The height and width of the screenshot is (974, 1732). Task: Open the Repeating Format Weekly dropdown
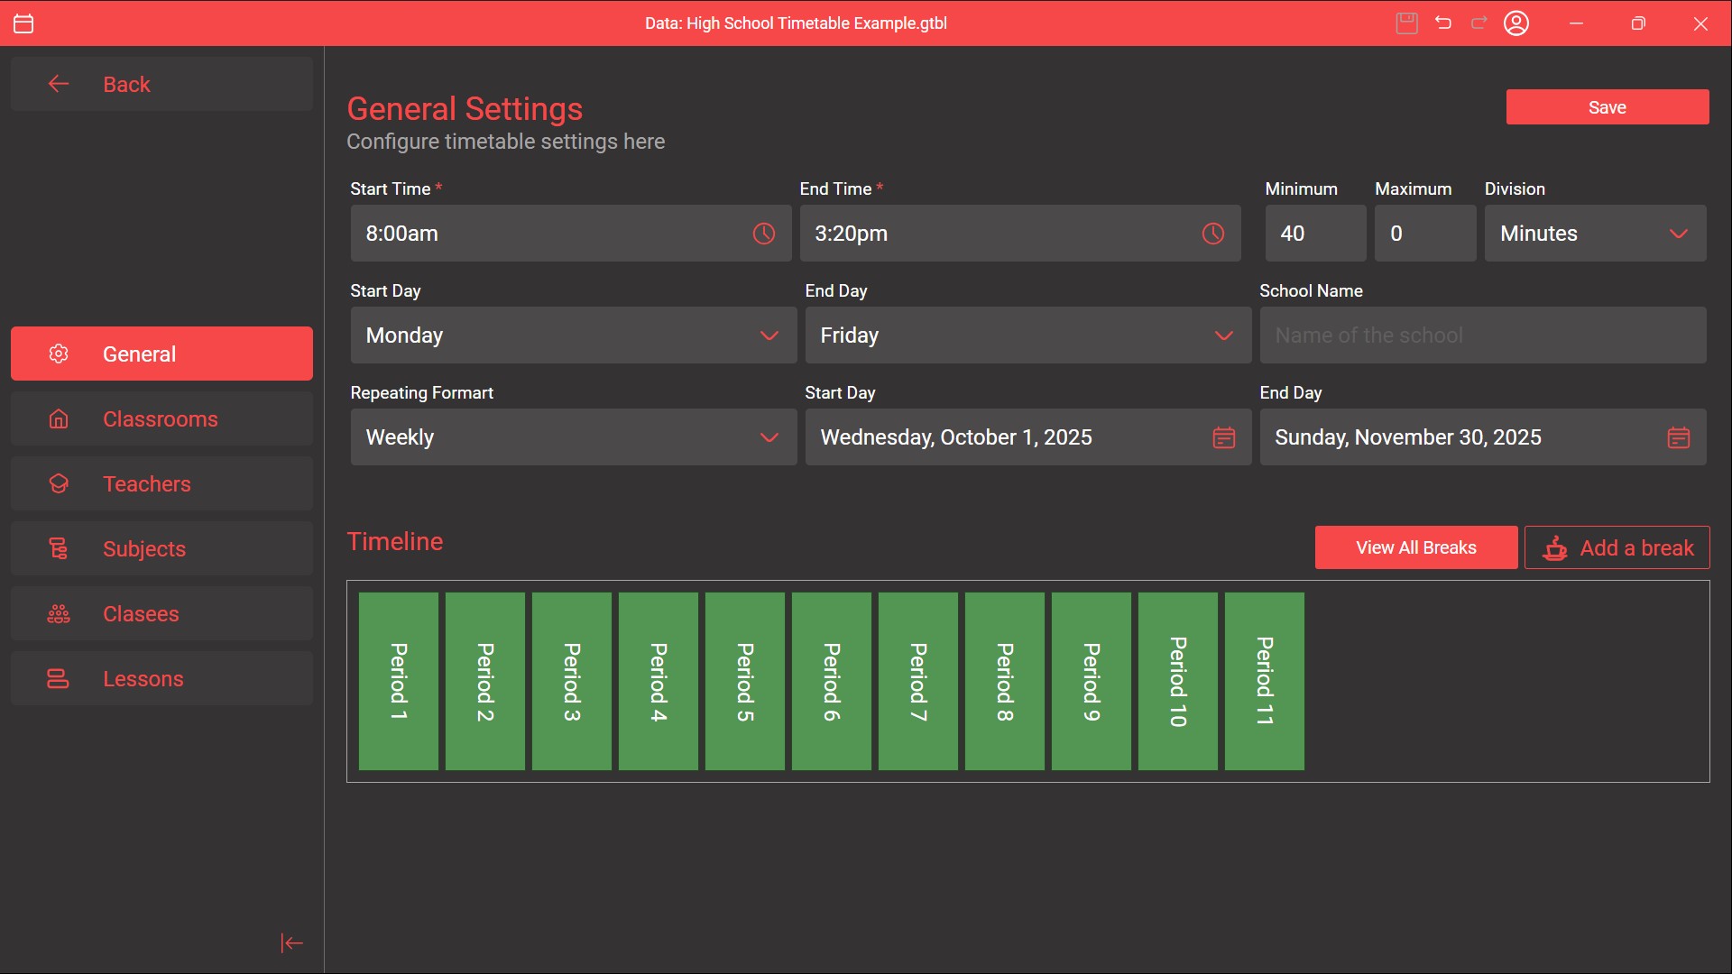573,437
